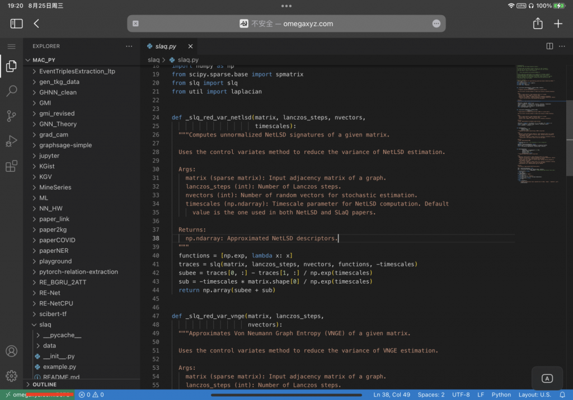Click the Accounts icon in activity bar

(11, 351)
